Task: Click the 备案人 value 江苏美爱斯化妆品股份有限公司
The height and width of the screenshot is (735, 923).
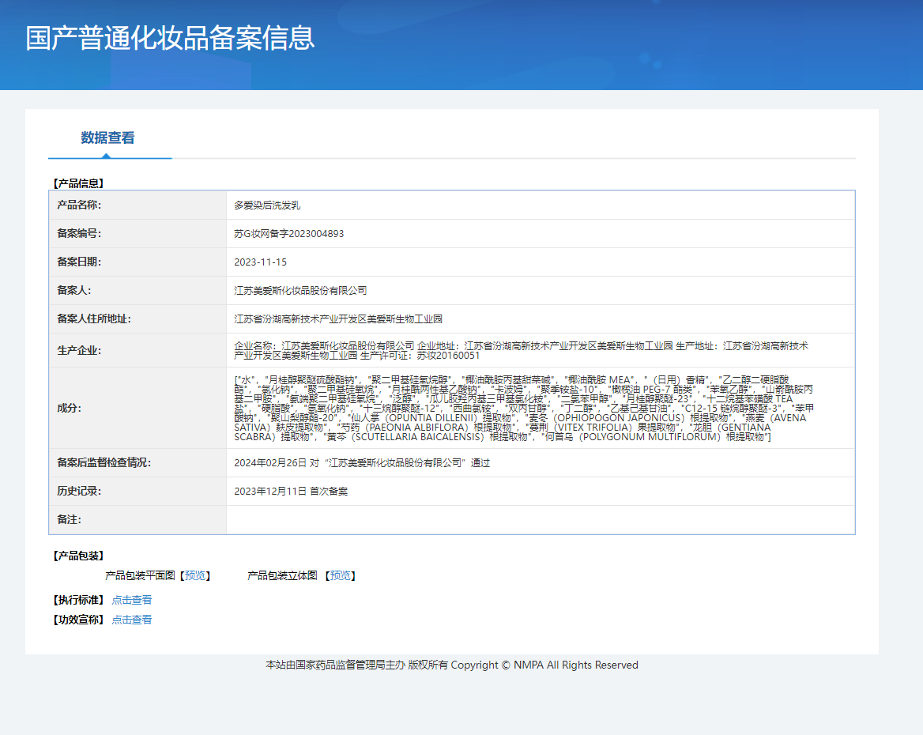Action: (300, 291)
